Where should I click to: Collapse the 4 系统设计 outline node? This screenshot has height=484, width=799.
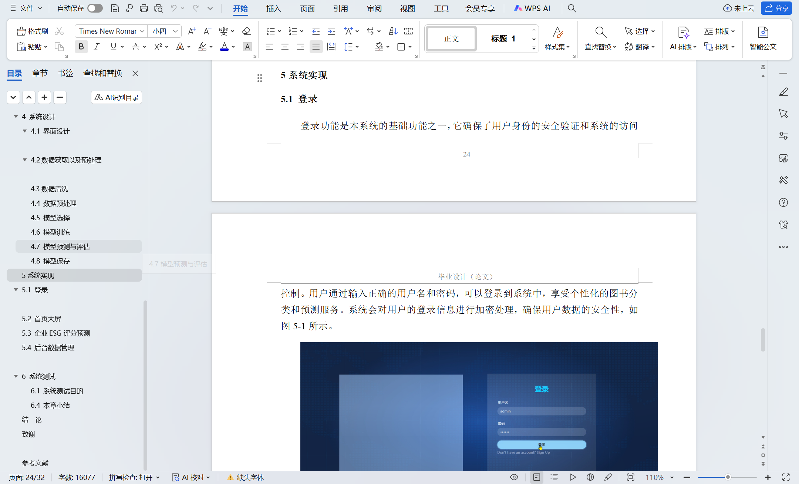click(16, 117)
